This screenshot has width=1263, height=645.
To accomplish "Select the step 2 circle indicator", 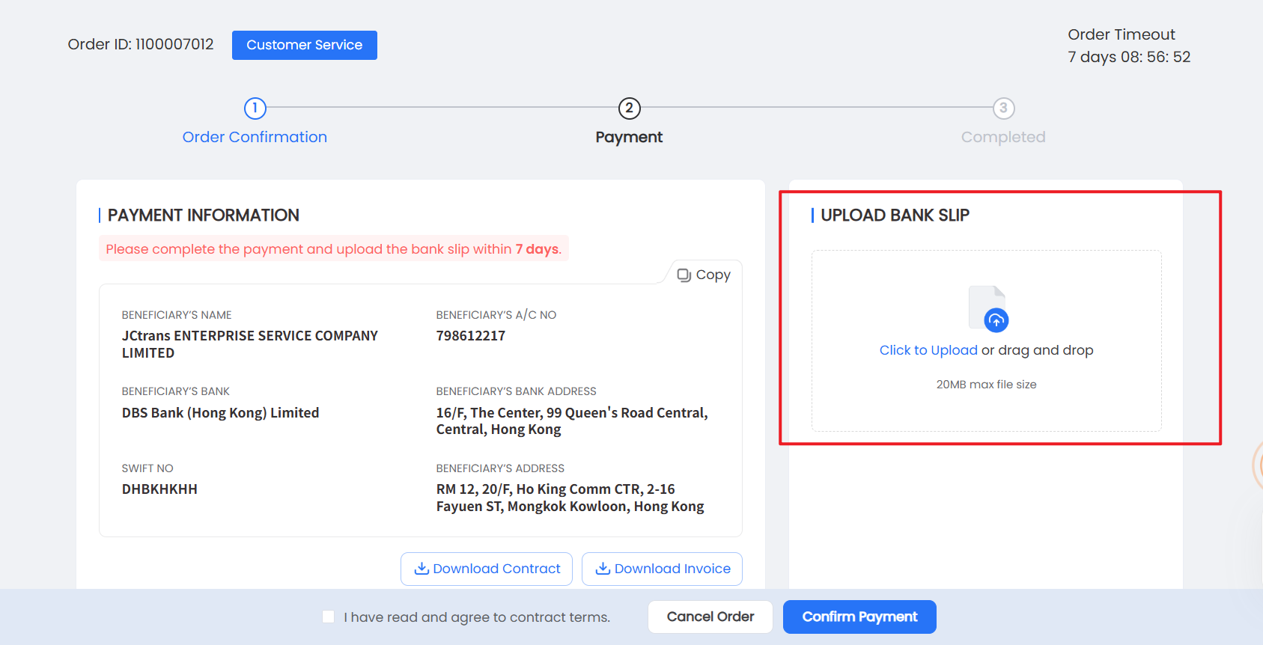I will point(629,108).
